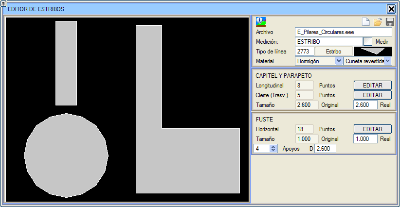Click Fuste original Tamaño field 1.000
The height and width of the screenshot is (207, 400).
tap(307, 139)
